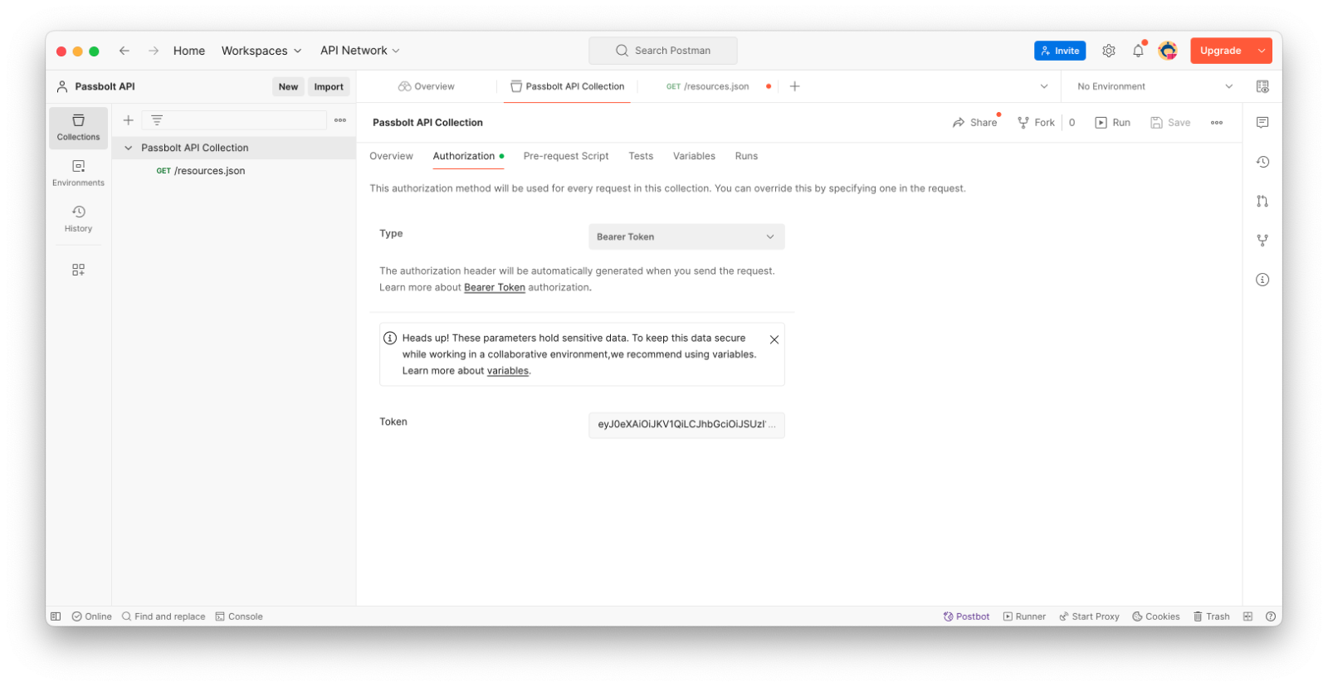This screenshot has height=687, width=1328.
Task: Switch to the Tests tab
Action: (641, 156)
